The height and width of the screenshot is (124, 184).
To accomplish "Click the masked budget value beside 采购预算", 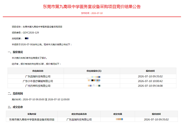I will (27, 38).
